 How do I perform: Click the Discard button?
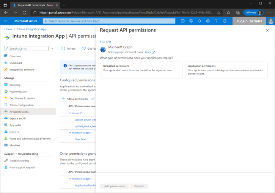139,186
